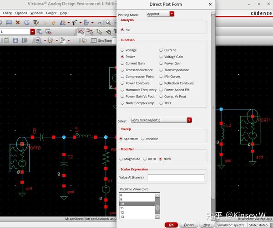The height and width of the screenshot is (228, 273).
Task: Click the Help button in Direct Plot Form
Action: click(x=207, y=225)
